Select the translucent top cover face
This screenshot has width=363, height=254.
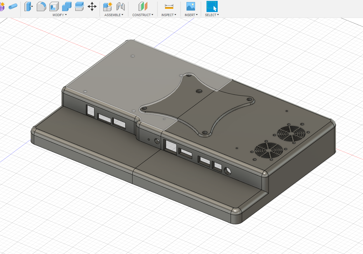[x=126, y=79]
